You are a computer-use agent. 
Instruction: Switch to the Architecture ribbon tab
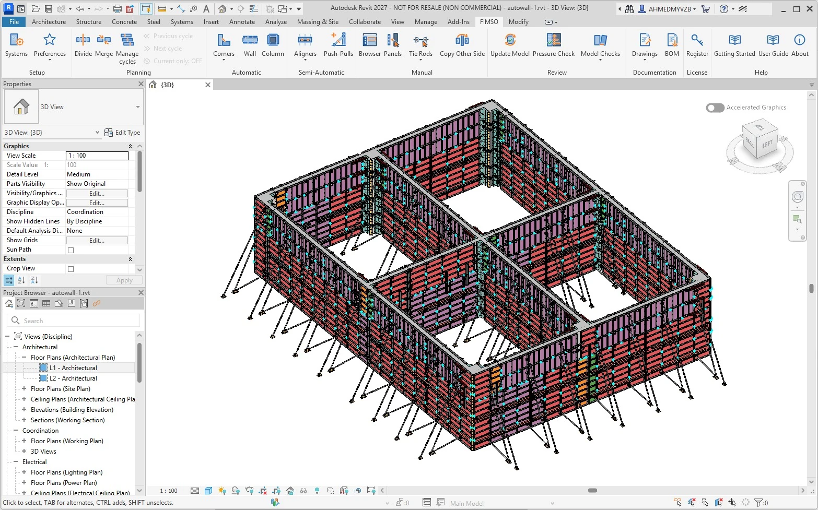49,22
